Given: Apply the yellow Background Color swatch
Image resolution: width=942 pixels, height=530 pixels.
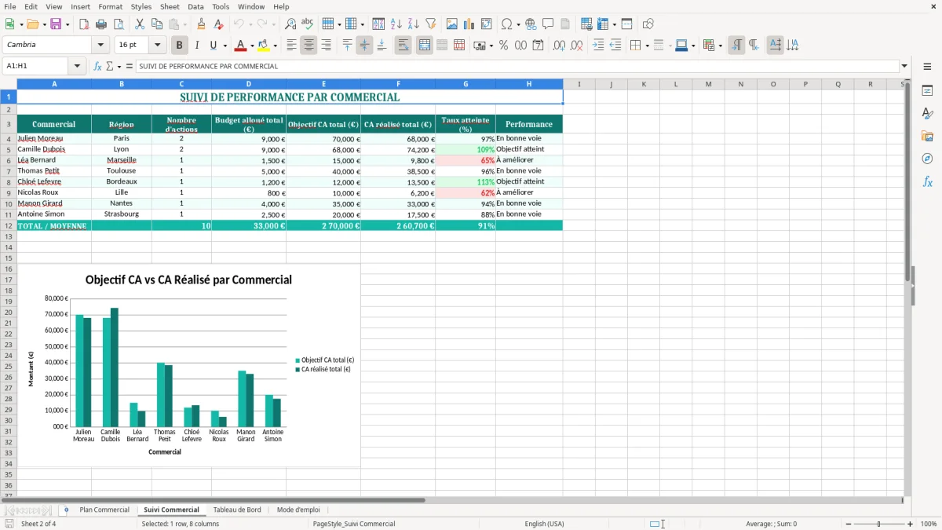Looking at the screenshot, I should [x=264, y=46].
